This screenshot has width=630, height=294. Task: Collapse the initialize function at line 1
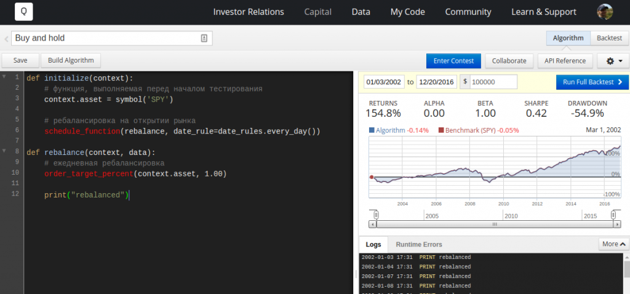click(4, 77)
